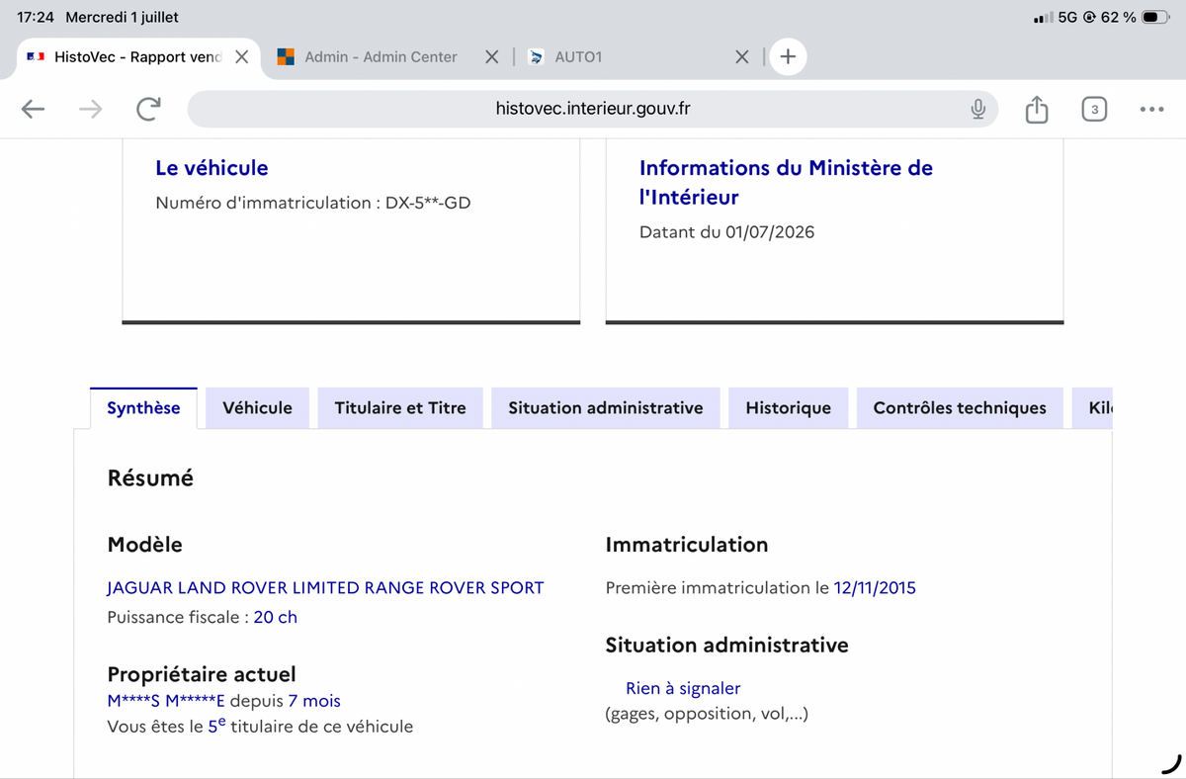Click the browser forward arrow
The image size is (1186, 779).
coord(90,110)
